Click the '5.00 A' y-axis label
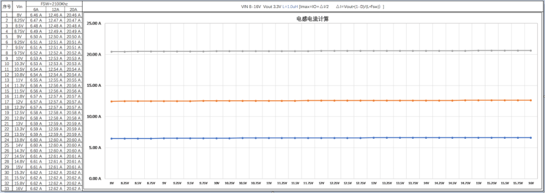This screenshot has height=193, width=545. 95,148
